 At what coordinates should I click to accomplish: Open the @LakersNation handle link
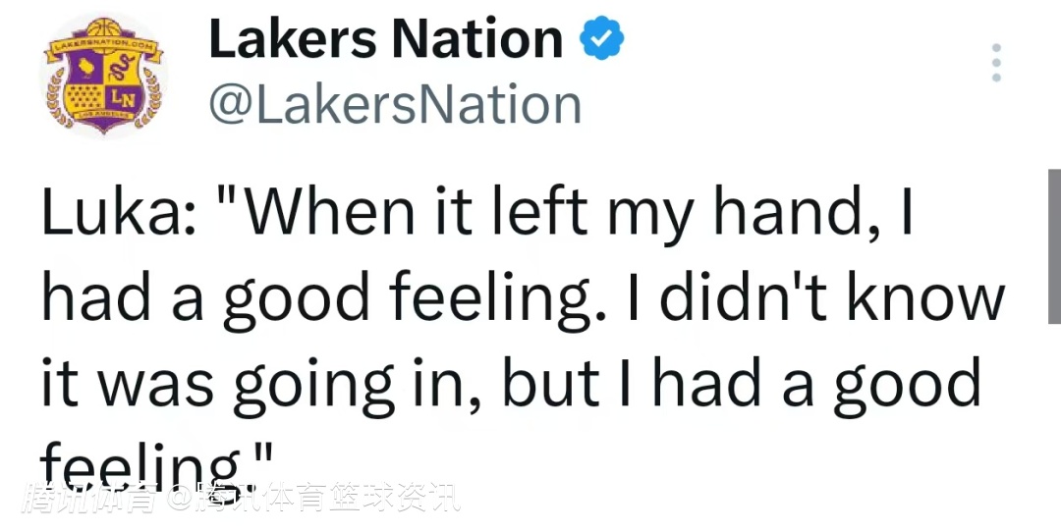tap(395, 105)
